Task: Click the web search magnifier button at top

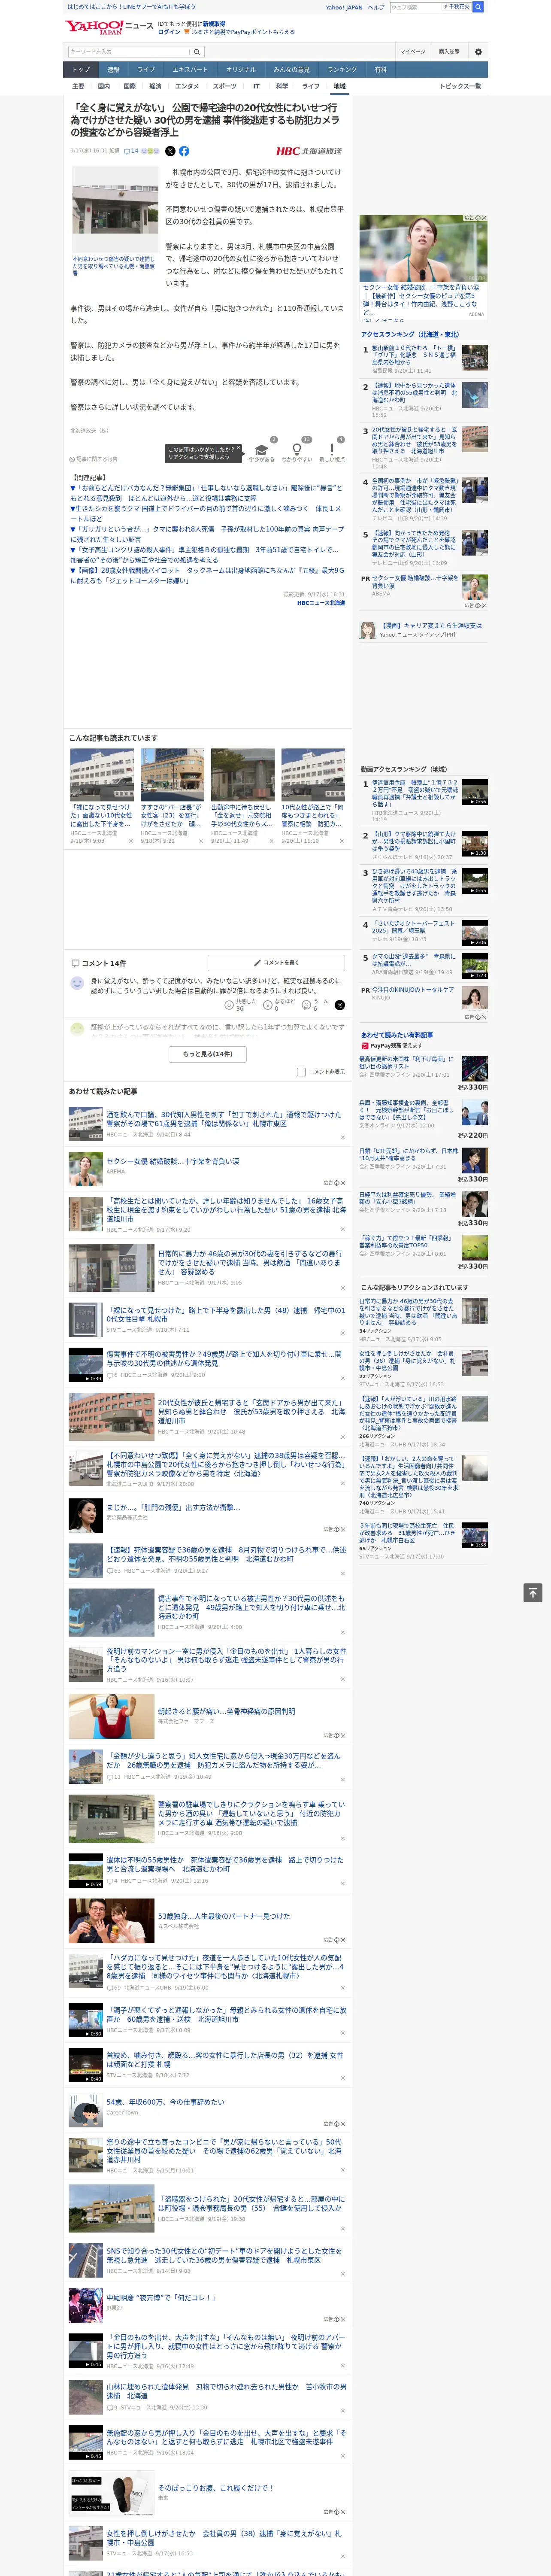Action: 478,7
